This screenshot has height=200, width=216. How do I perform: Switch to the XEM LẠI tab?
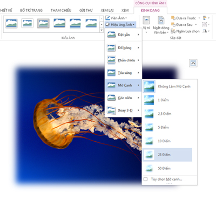(x=107, y=10)
